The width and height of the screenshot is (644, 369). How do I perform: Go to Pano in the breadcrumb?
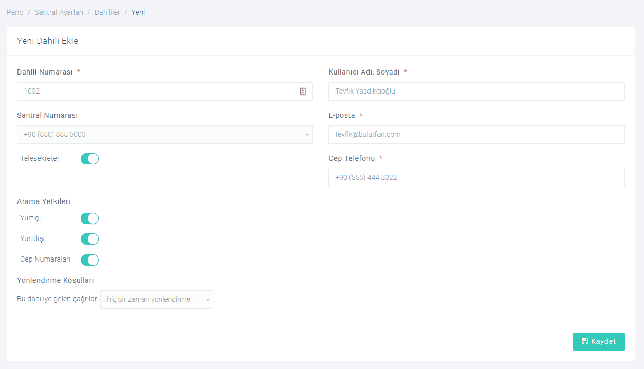coord(15,12)
